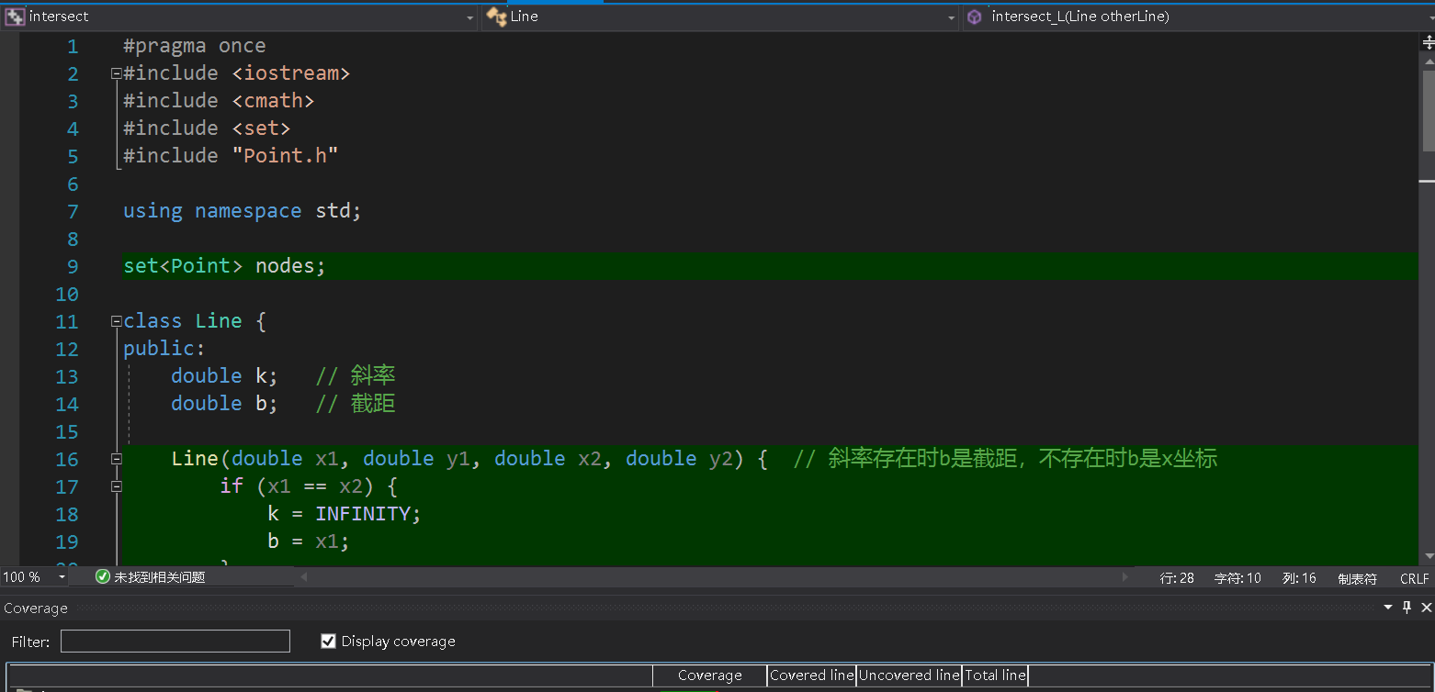Viewport: 1435px width, 692px height.
Task: Click the editor vertical scrollbar thumb
Action: tap(1428, 110)
